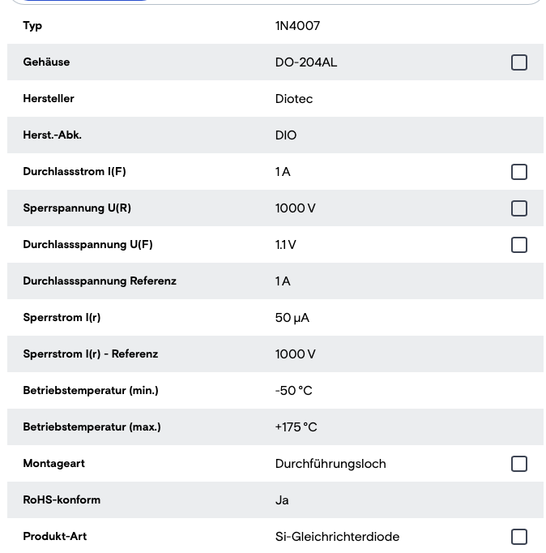Enable the Durchlassspannung U(F) 1.1 V checkbox

(x=519, y=245)
